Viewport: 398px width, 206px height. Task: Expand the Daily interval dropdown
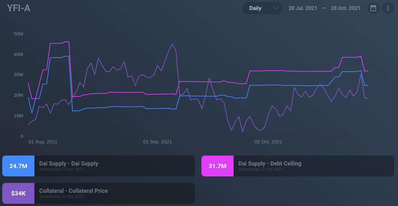click(262, 8)
